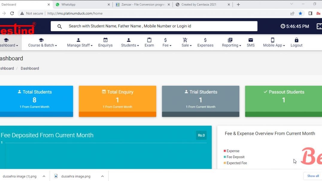
Task: Open the Dashboard breadcrumb link
Action: tap(7, 68)
